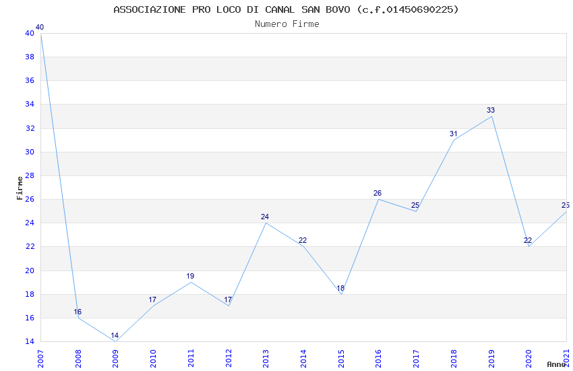Click the data label 16 for year 2008

tap(78, 312)
